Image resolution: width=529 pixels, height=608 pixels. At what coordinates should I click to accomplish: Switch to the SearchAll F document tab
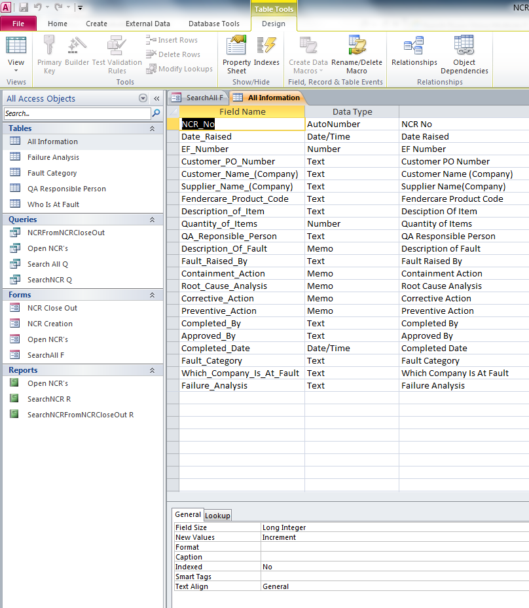198,98
